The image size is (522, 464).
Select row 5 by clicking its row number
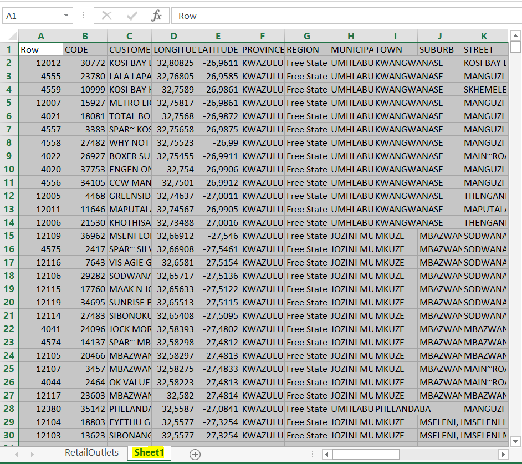click(9, 103)
